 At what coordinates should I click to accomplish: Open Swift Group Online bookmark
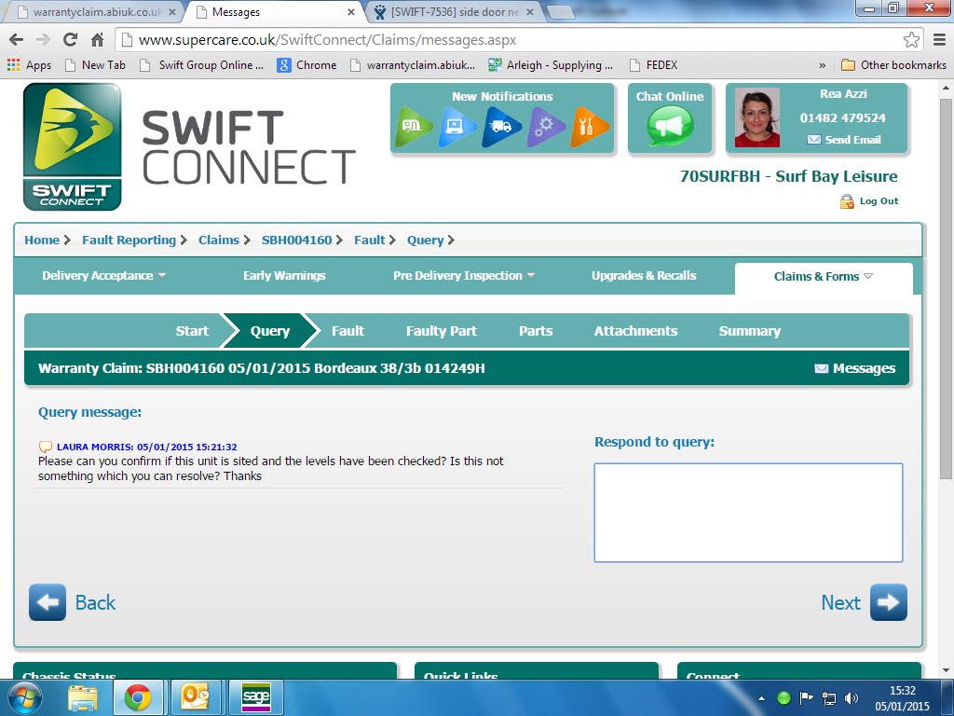tap(201, 65)
